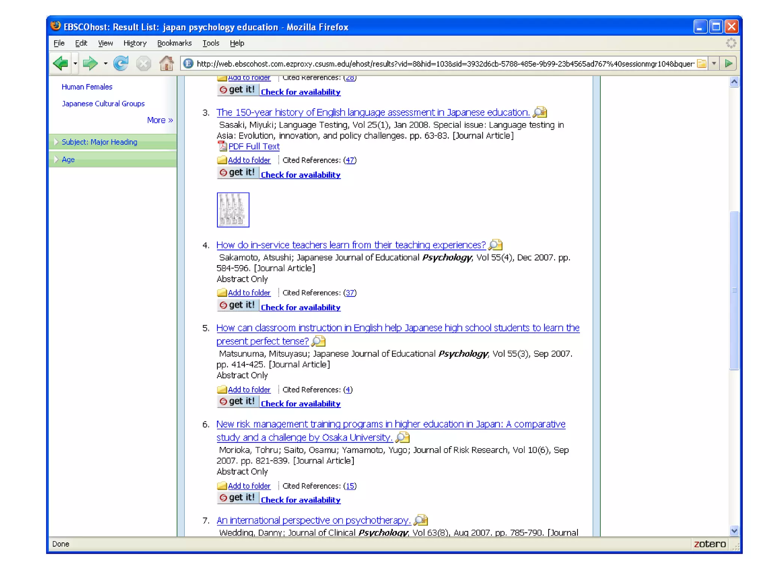Image resolution: width=769 pixels, height=577 pixels.
Task: Click the site identity icon in the address bar
Action: pos(188,63)
